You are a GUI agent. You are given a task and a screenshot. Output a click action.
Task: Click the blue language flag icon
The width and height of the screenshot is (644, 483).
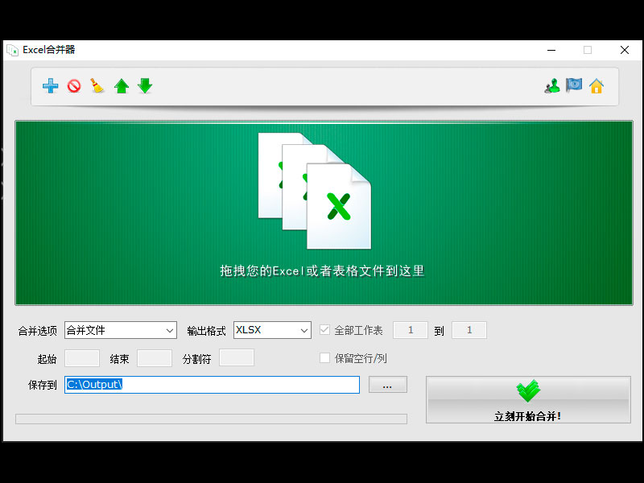click(574, 85)
